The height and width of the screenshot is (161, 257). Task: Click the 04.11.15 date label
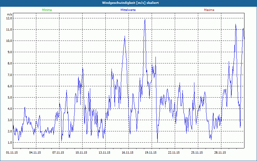click(x=35, y=153)
